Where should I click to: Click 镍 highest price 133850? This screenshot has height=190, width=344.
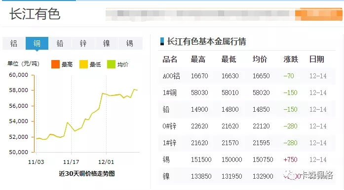point(201,176)
